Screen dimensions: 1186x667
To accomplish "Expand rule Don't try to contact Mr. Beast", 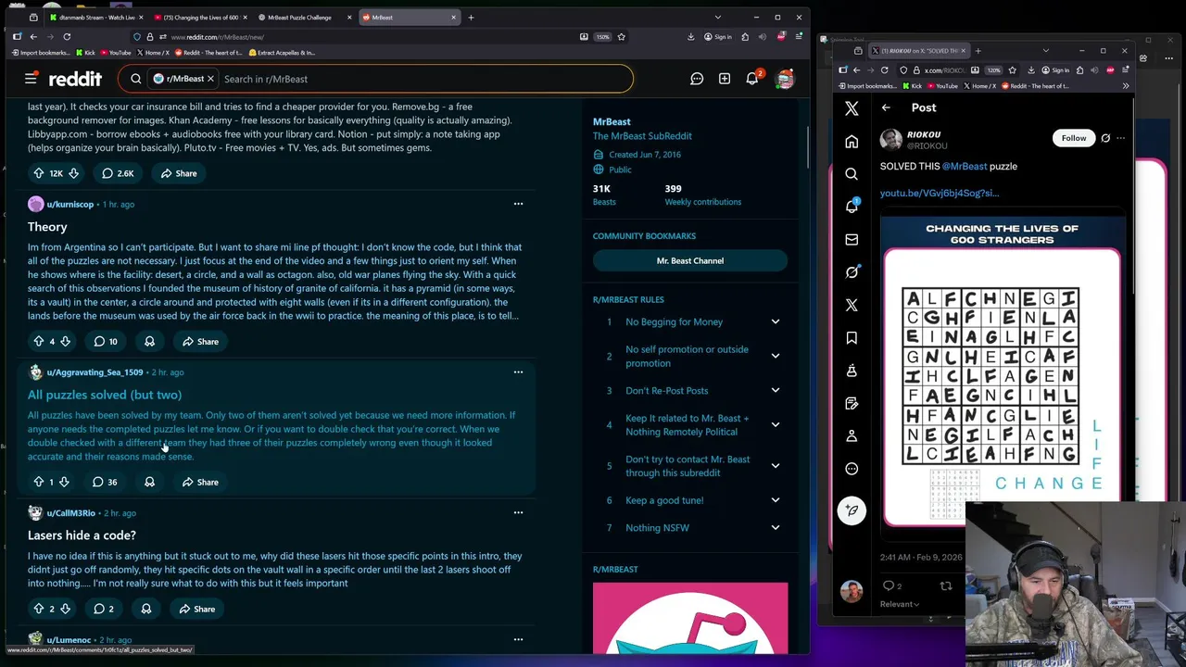I will click(x=776, y=465).
